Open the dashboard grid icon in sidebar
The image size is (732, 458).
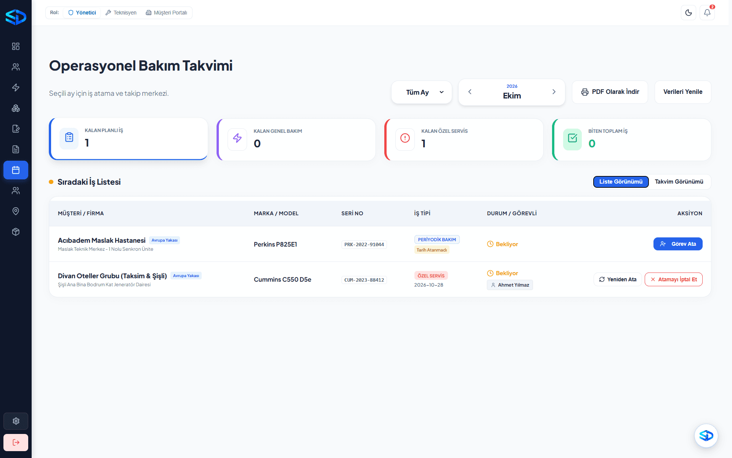click(16, 46)
